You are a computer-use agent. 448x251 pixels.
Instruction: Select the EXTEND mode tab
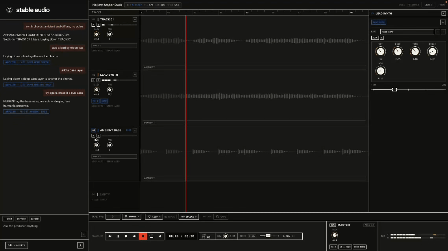(35, 219)
